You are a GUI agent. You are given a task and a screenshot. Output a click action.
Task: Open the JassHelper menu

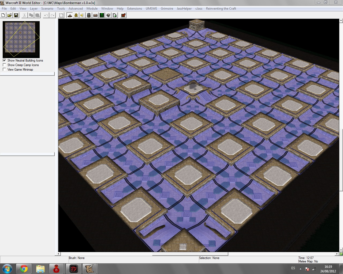click(184, 9)
